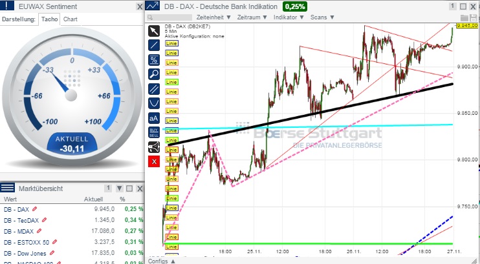
Task: Close the EUWAX Sentiment panel
Action: tap(140, 6)
